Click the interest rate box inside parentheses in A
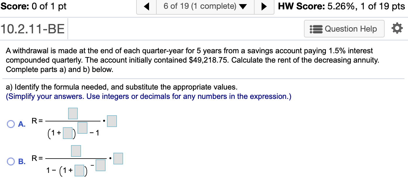 pos(67,133)
